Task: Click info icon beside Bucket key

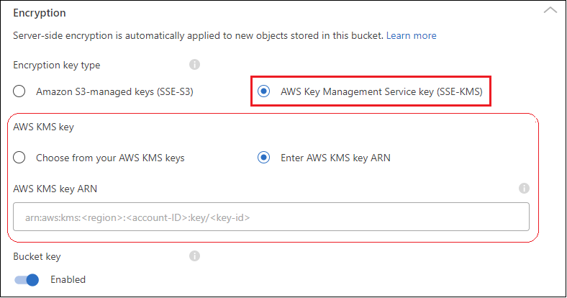Action: click(x=194, y=256)
